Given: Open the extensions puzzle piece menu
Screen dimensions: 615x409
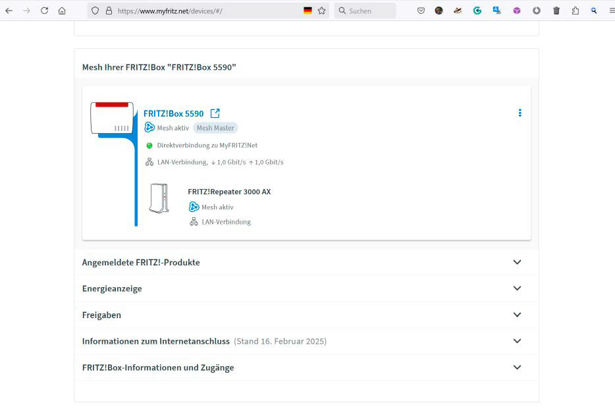Looking at the screenshot, I should click(575, 11).
